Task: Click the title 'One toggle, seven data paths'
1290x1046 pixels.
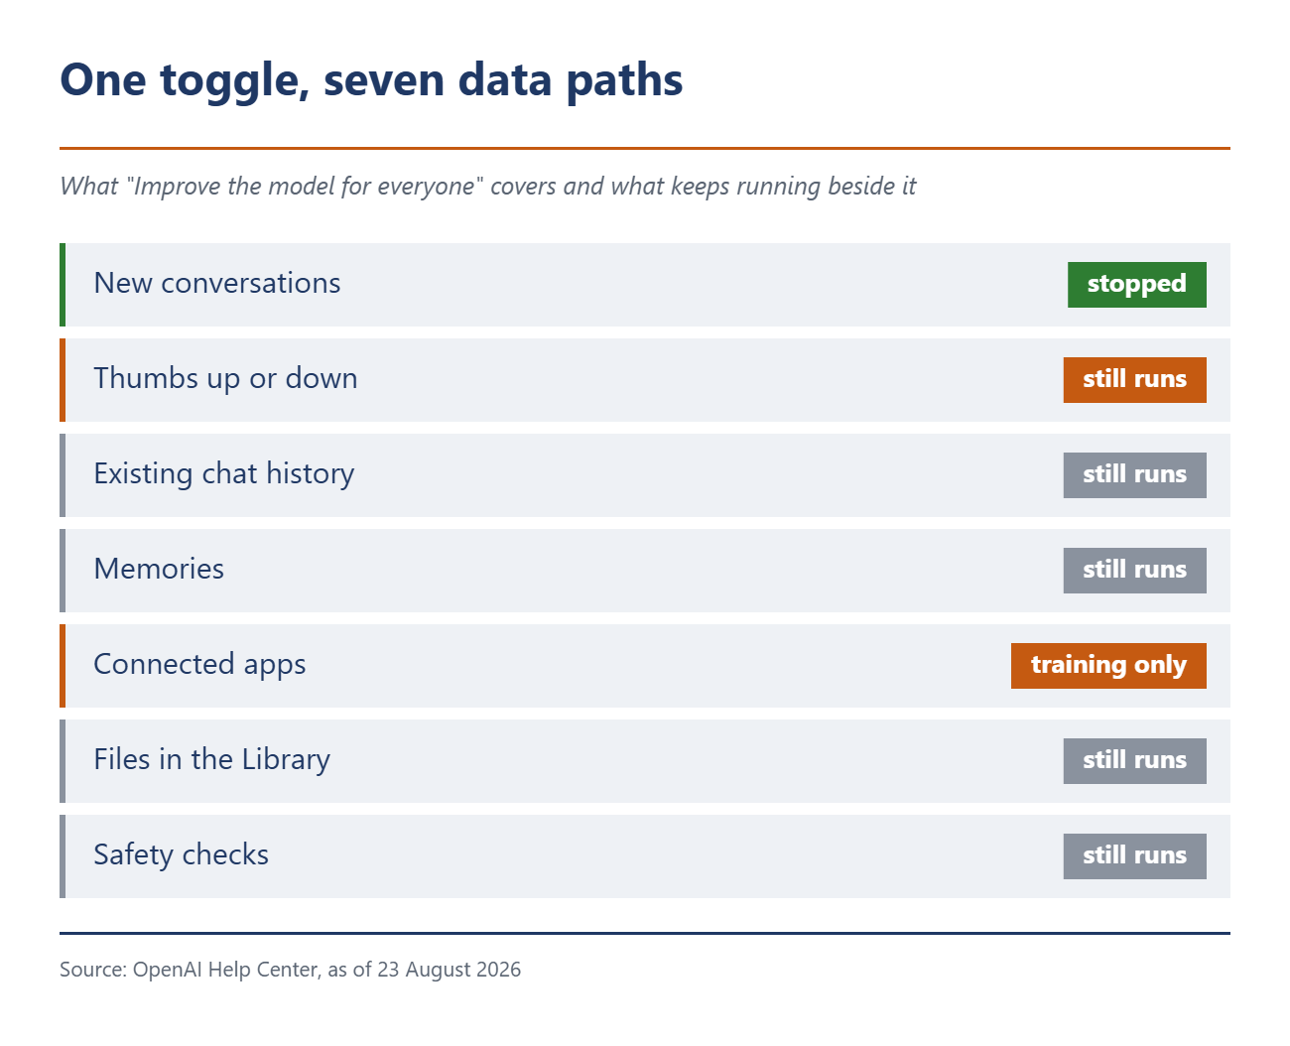Action: click(371, 81)
